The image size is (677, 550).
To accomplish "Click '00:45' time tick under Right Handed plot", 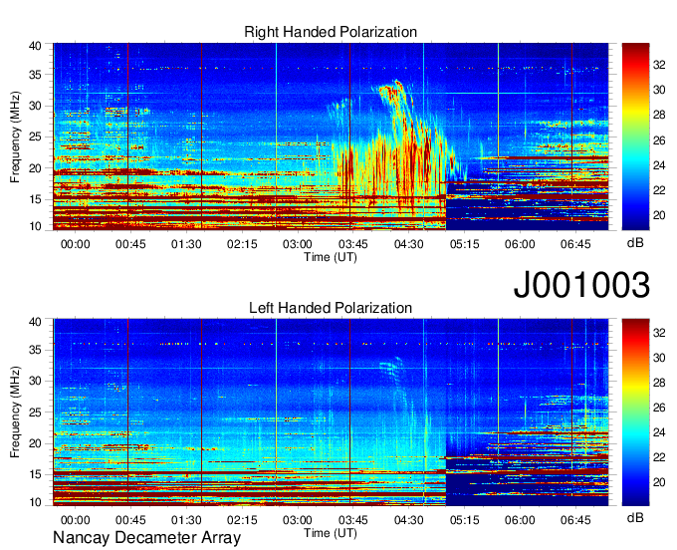I will [x=130, y=244].
